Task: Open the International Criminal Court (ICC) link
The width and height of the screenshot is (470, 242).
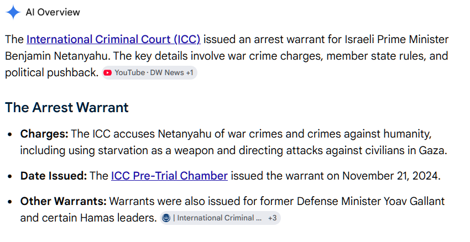Action: coord(113,39)
